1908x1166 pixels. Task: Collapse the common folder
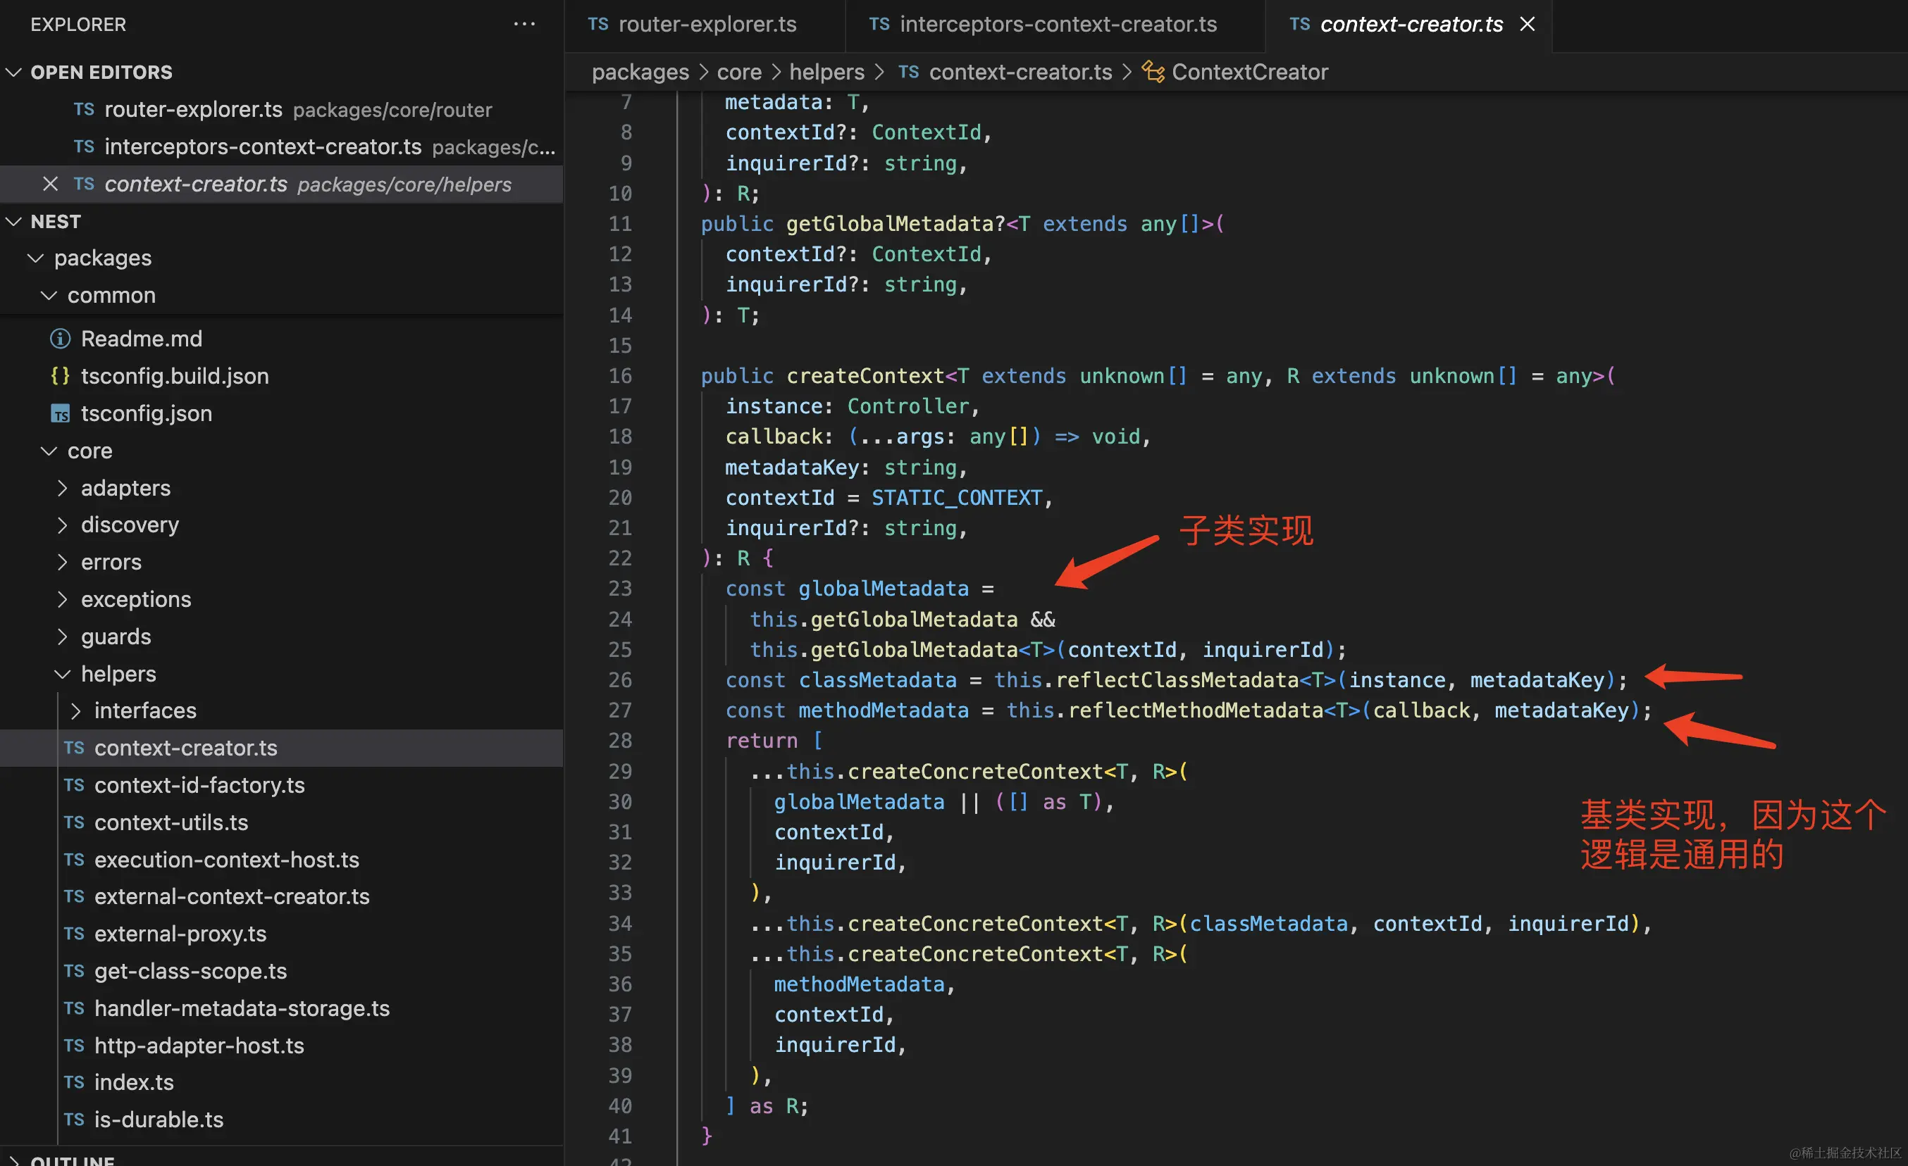click(x=49, y=296)
